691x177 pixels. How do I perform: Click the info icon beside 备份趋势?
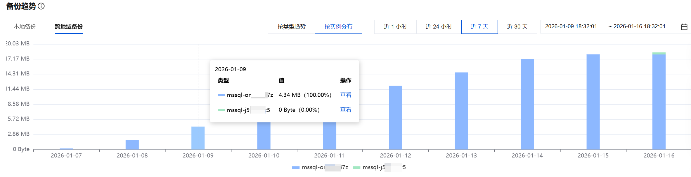pyautogui.click(x=41, y=6)
